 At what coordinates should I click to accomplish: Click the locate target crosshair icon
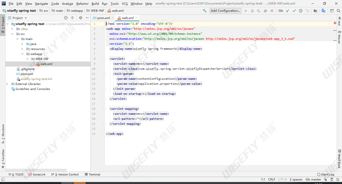[66, 18]
